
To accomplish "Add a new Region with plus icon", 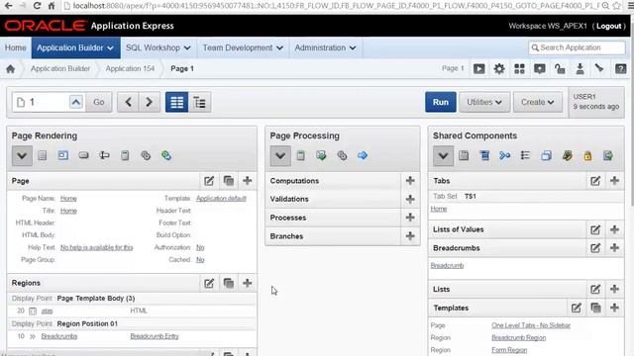I will [247, 283].
